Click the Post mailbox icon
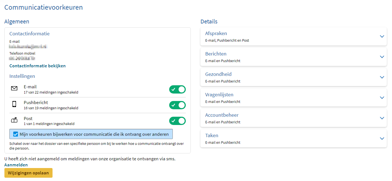Viewport: 392px width, 181px height. [x=14, y=120]
